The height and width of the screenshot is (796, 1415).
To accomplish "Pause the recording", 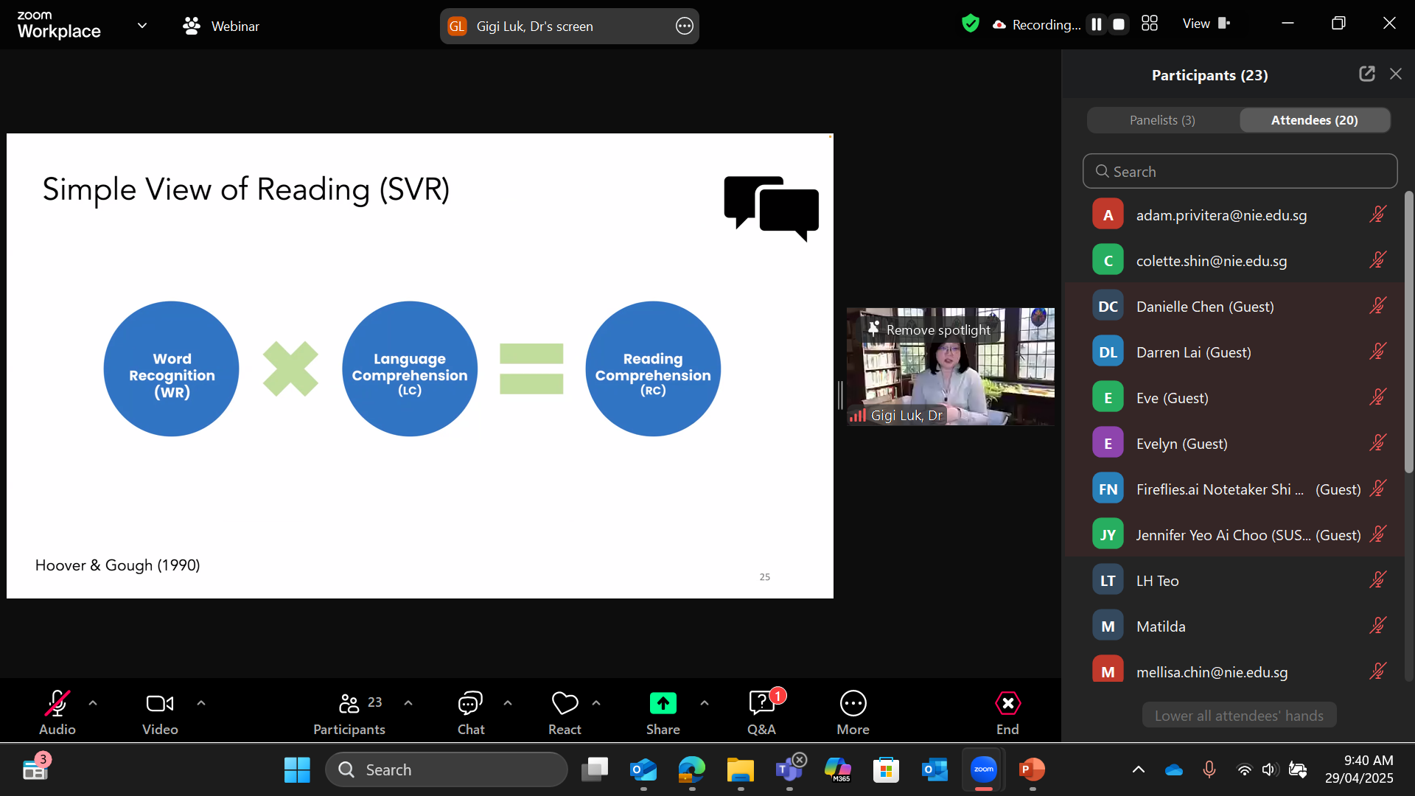I will click(x=1097, y=24).
